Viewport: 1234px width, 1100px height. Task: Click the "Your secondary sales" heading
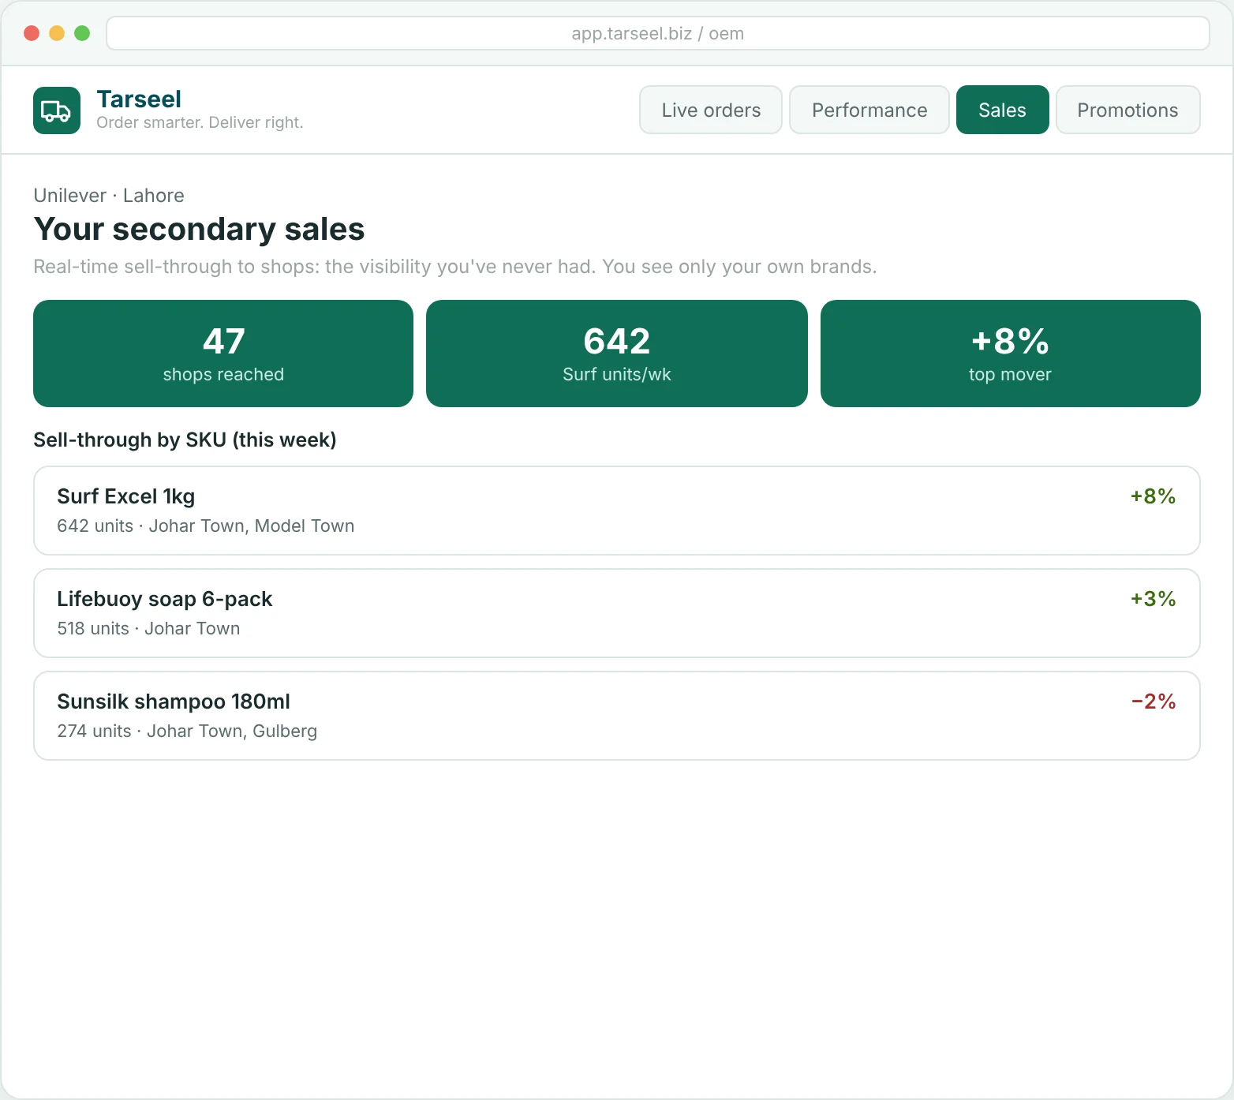tap(199, 229)
